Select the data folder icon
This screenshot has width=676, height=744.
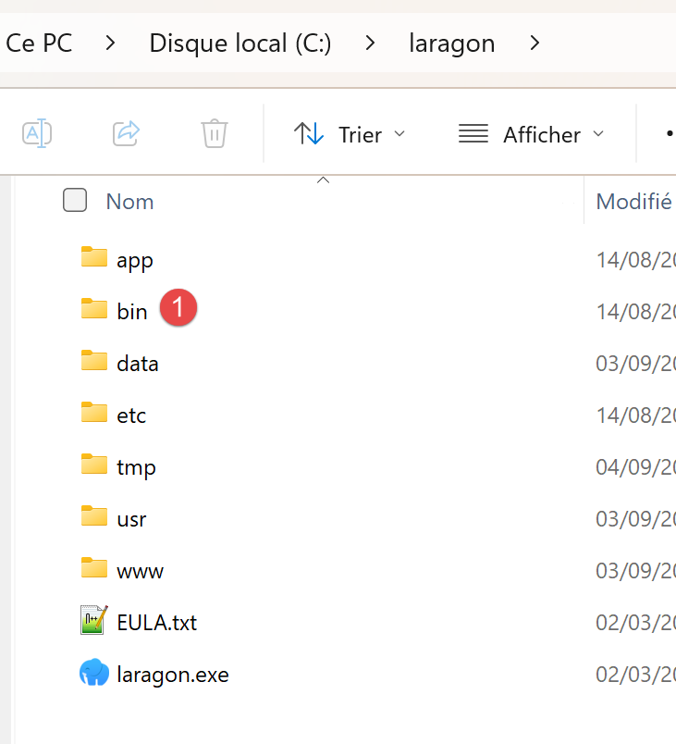93,360
